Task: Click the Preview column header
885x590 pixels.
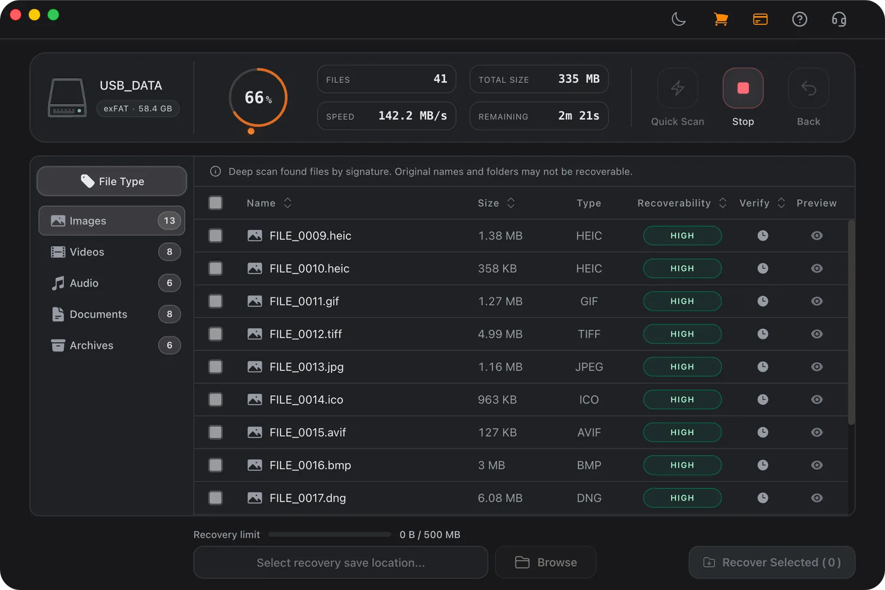Action: click(x=816, y=203)
